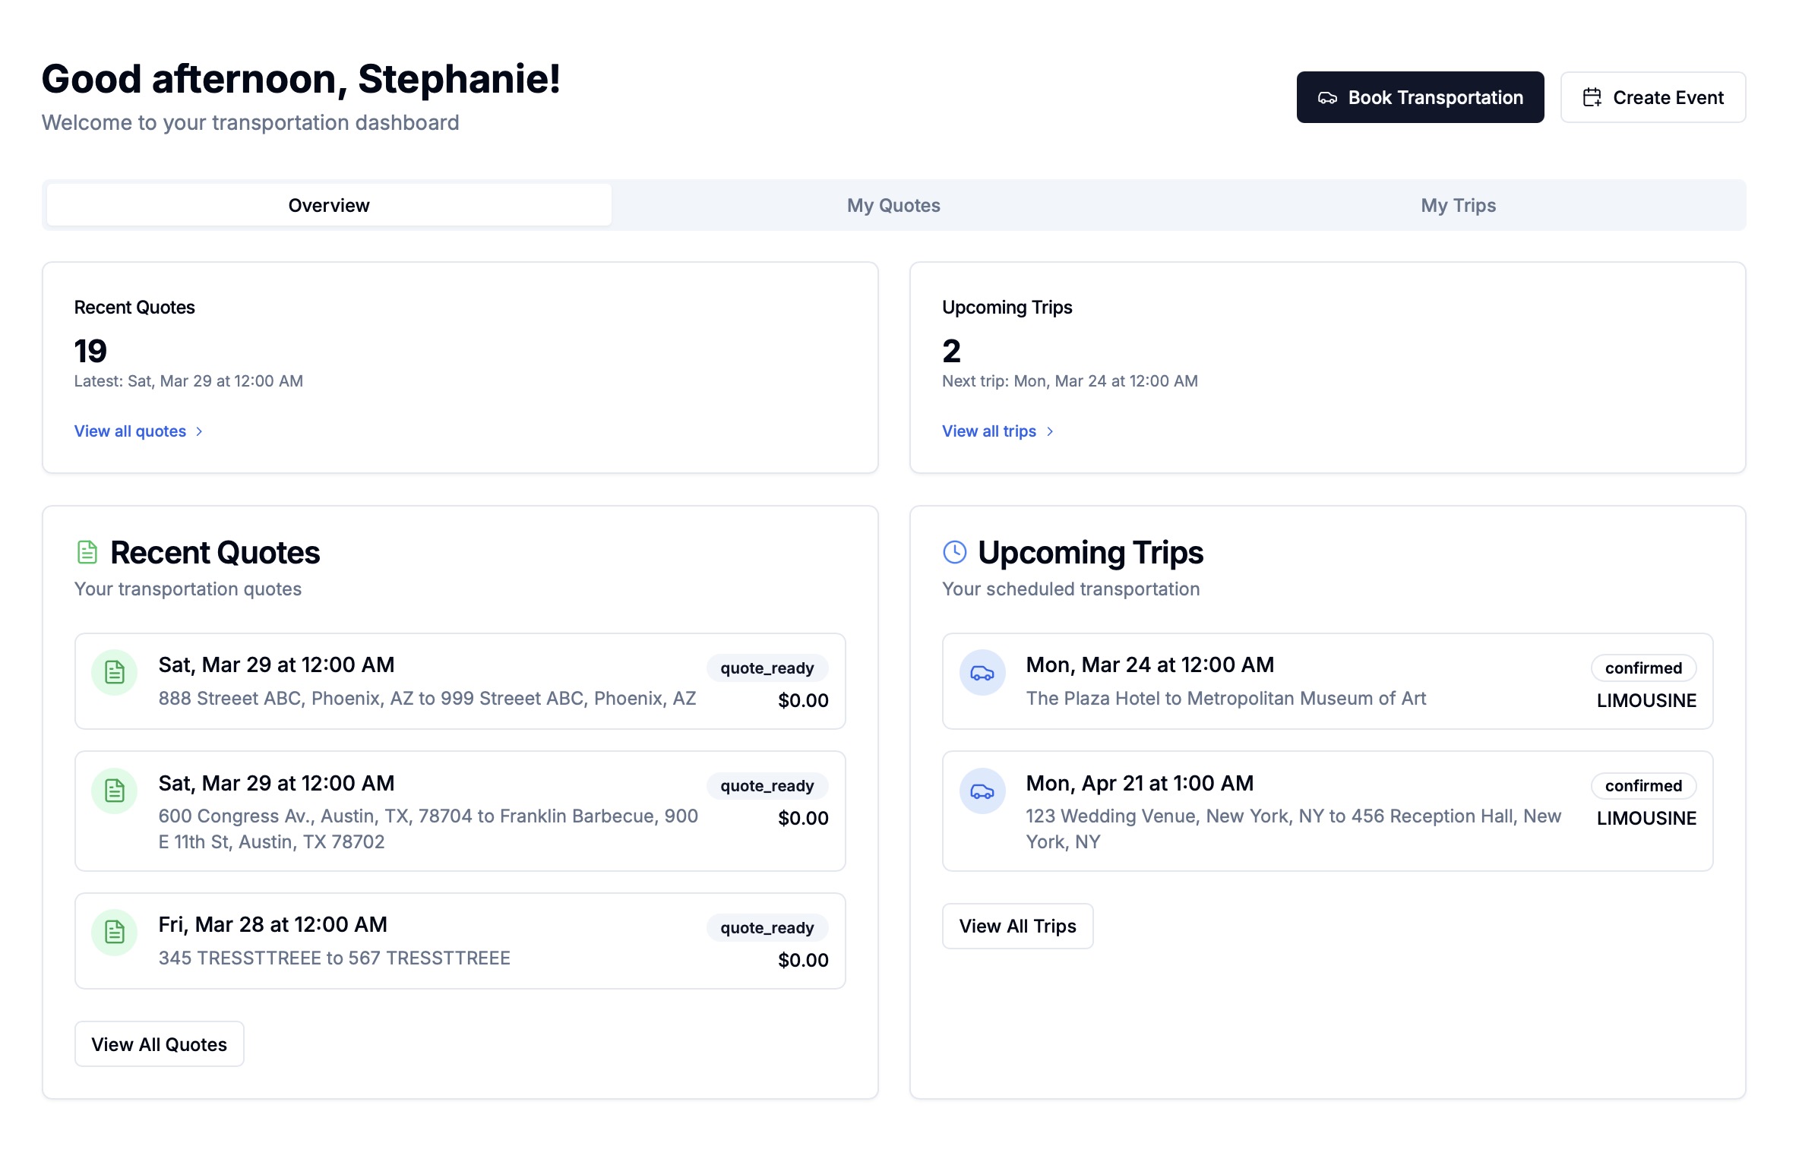Click the car icon on Book Transportation button
This screenshot has height=1168, width=1799.
pos(1329,97)
